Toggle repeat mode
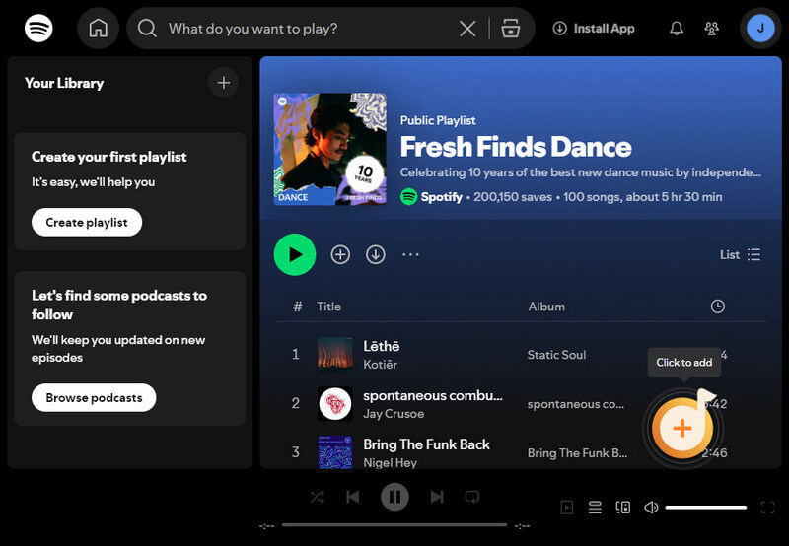 click(x=472, y=498)
